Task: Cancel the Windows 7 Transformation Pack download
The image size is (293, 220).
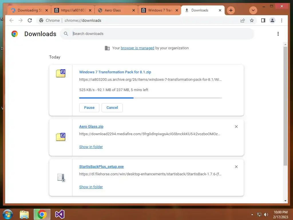Action: 112,108
